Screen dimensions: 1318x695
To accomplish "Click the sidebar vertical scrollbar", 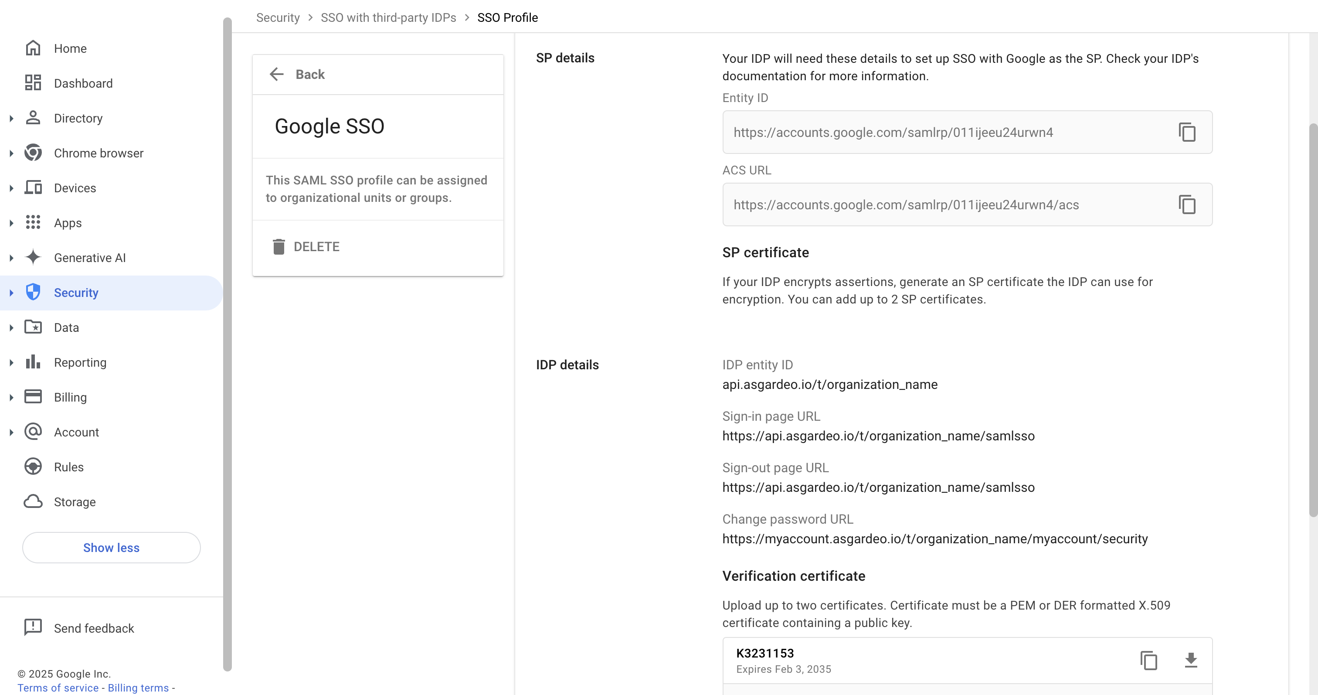I will [227, 344].
